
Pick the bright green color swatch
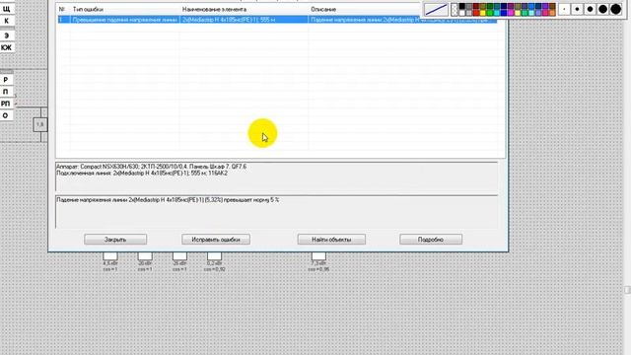coord(490,13)
